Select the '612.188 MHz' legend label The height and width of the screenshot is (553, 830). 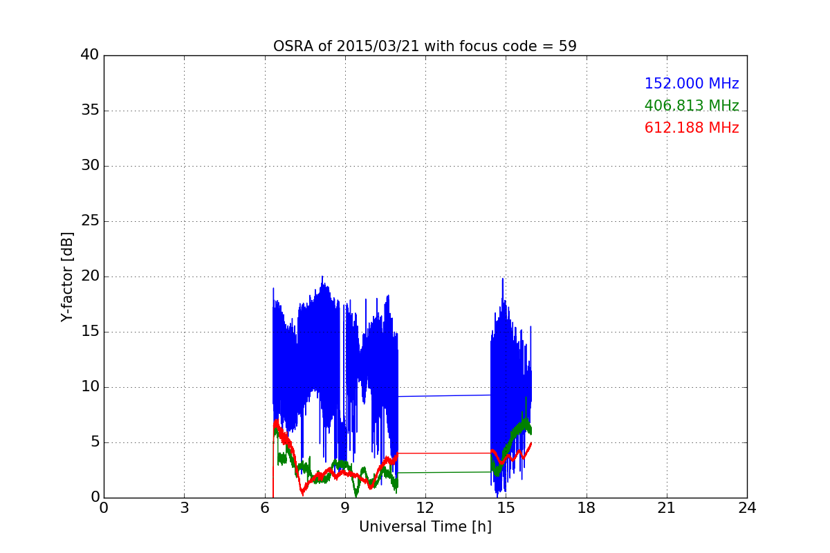[692, 128]
